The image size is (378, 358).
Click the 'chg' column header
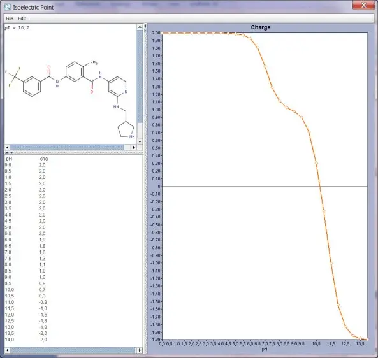coord(44,159)
